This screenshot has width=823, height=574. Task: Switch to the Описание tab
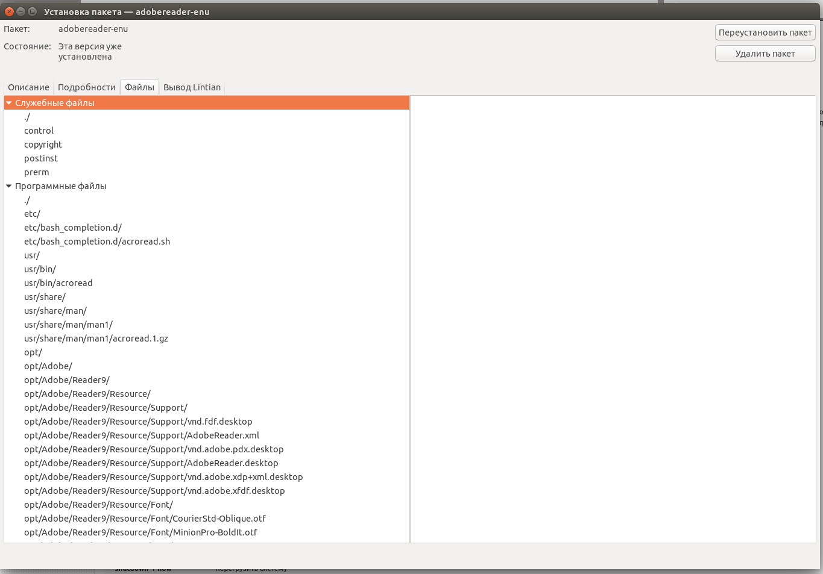(28, 87)
